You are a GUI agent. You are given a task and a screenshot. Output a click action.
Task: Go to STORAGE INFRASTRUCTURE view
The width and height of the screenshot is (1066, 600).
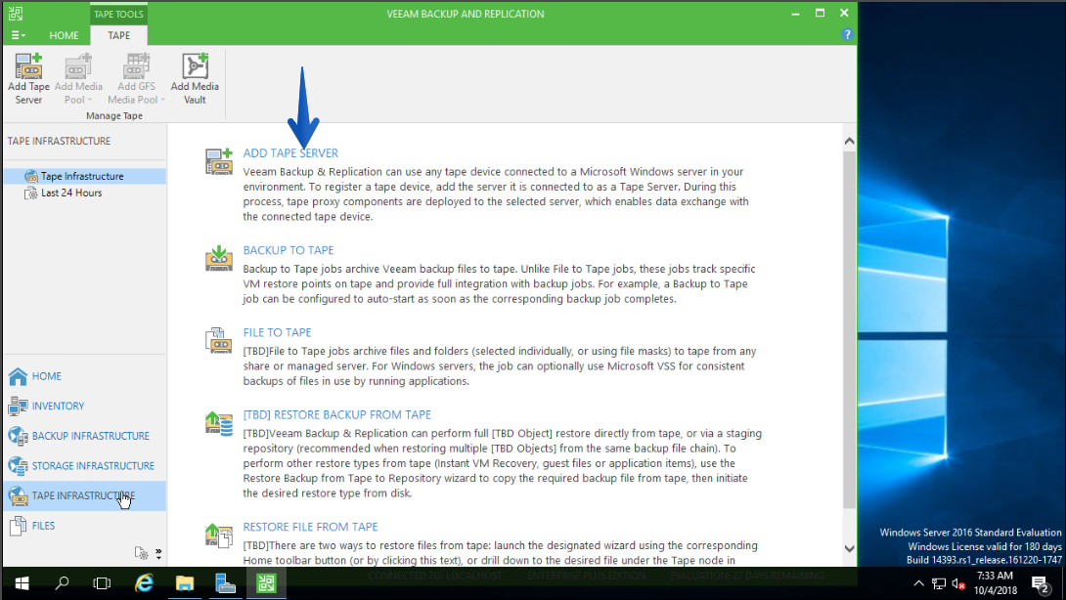pos(85,465)
